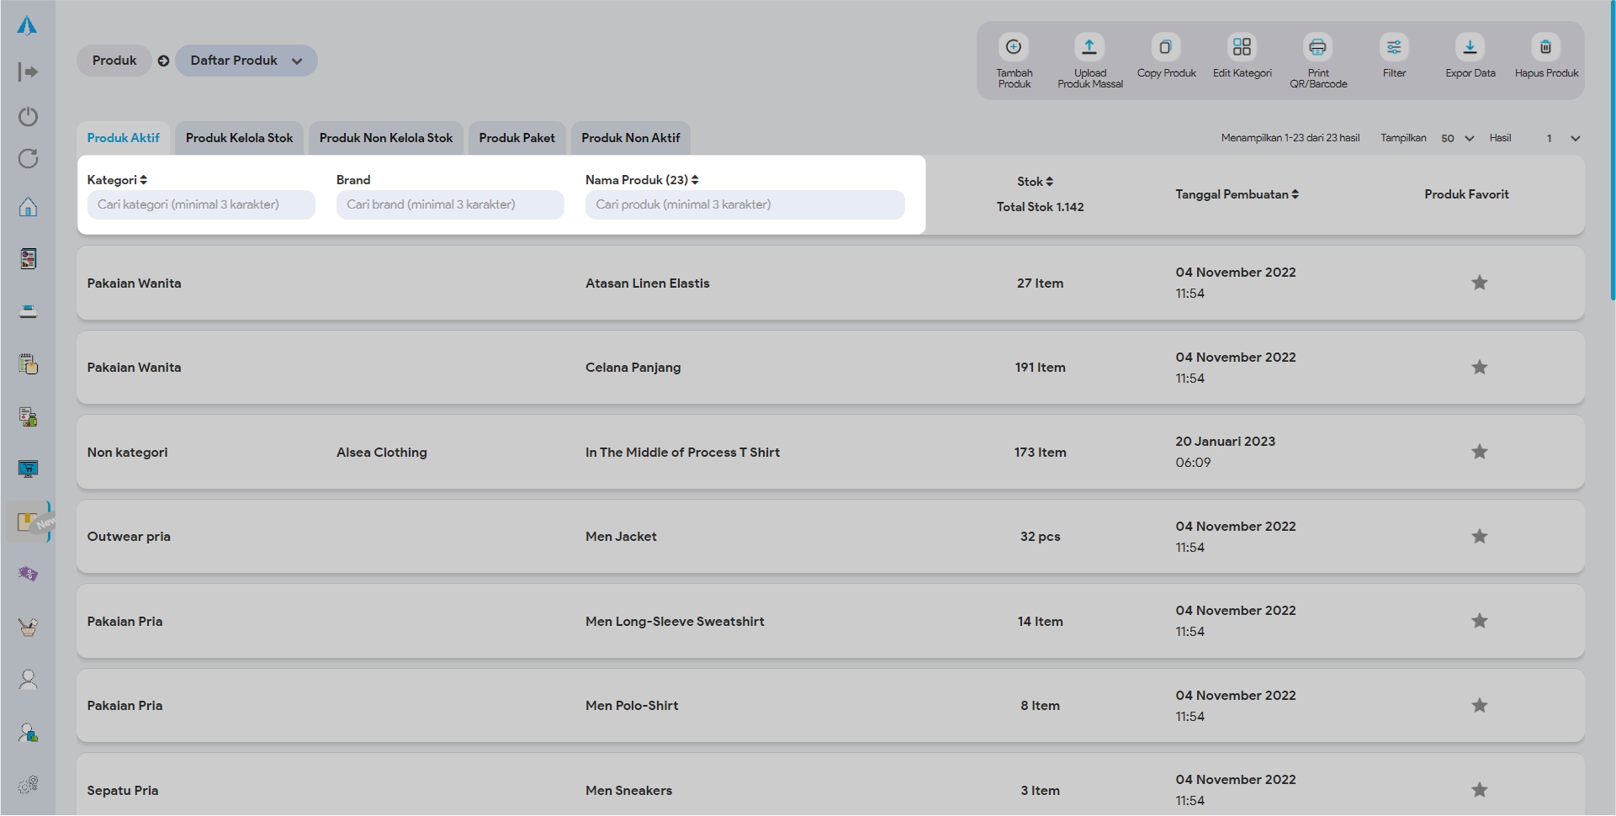This screenshot has height=816, width=1616.
Task: Open Edit Kategori tool
Action: click(x=1242, y=47)
